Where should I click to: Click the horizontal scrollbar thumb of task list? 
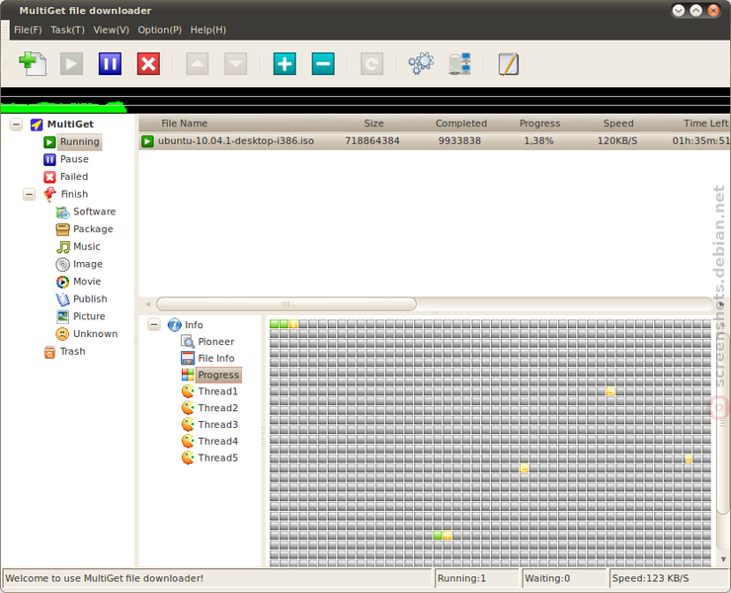pyautogui.click(x=286, y=304)
